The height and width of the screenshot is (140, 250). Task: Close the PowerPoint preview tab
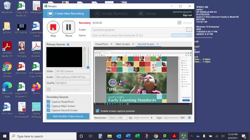(x=111, y=44)
